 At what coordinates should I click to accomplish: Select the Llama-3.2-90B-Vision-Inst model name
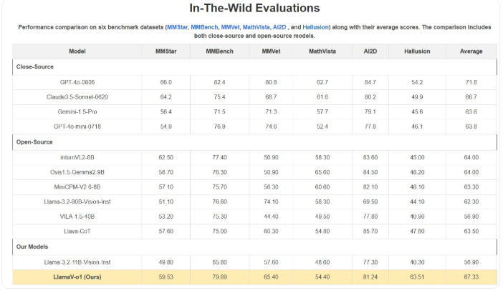77,202
